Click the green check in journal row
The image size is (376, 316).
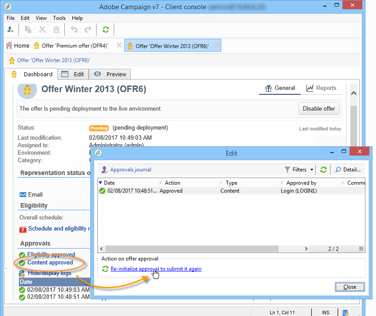102,191
